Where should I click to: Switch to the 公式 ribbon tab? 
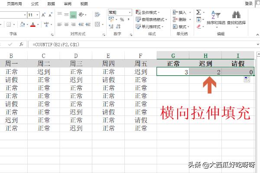pyautogui.click(x=35, y=3)
